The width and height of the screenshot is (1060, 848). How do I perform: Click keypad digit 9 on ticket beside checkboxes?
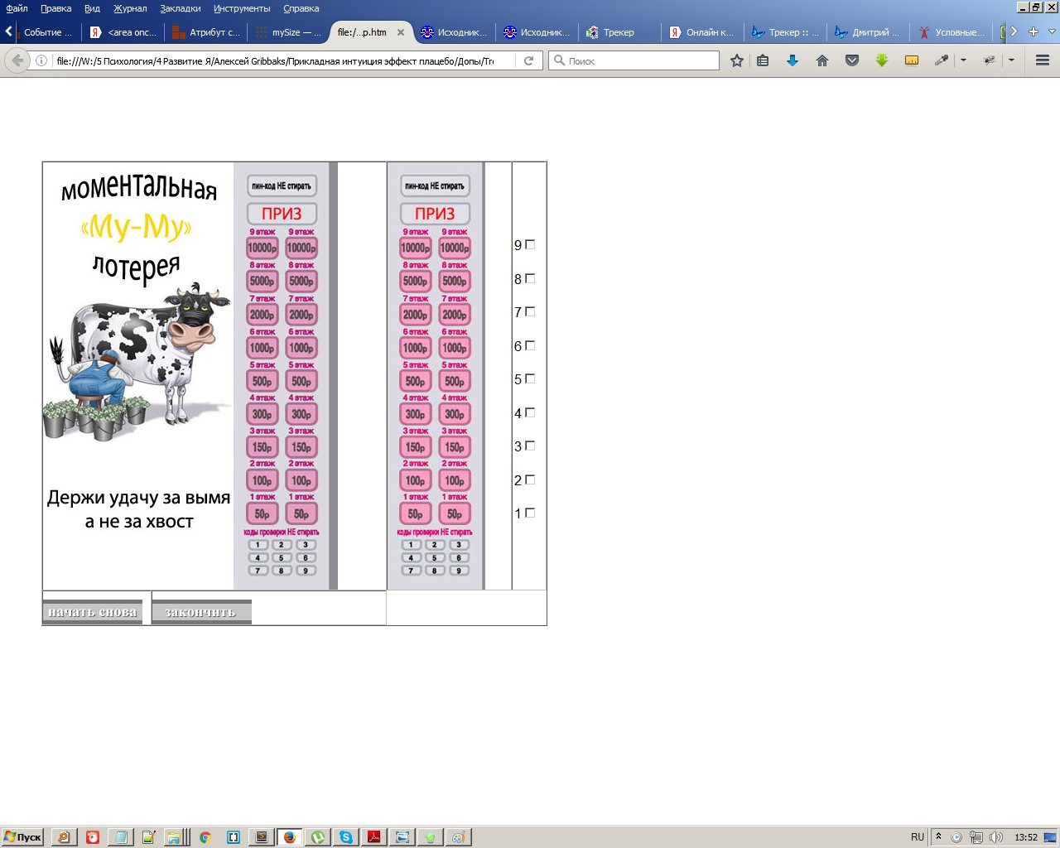pos(458,570)
